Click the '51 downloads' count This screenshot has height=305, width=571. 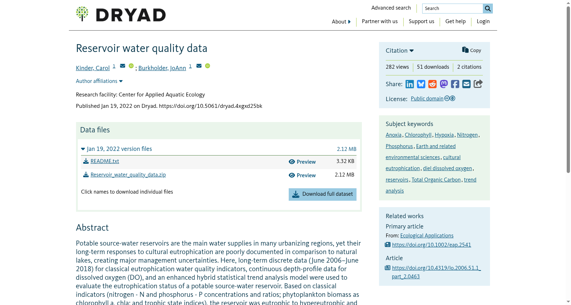(x=433, y=67)
